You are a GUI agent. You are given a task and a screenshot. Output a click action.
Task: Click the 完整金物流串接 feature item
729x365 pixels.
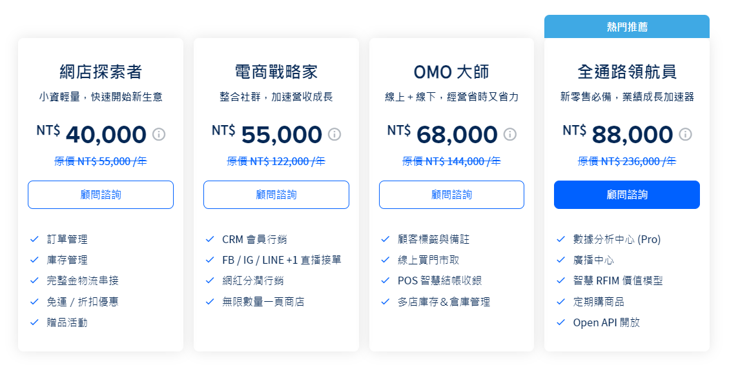[x=83, y=281]
